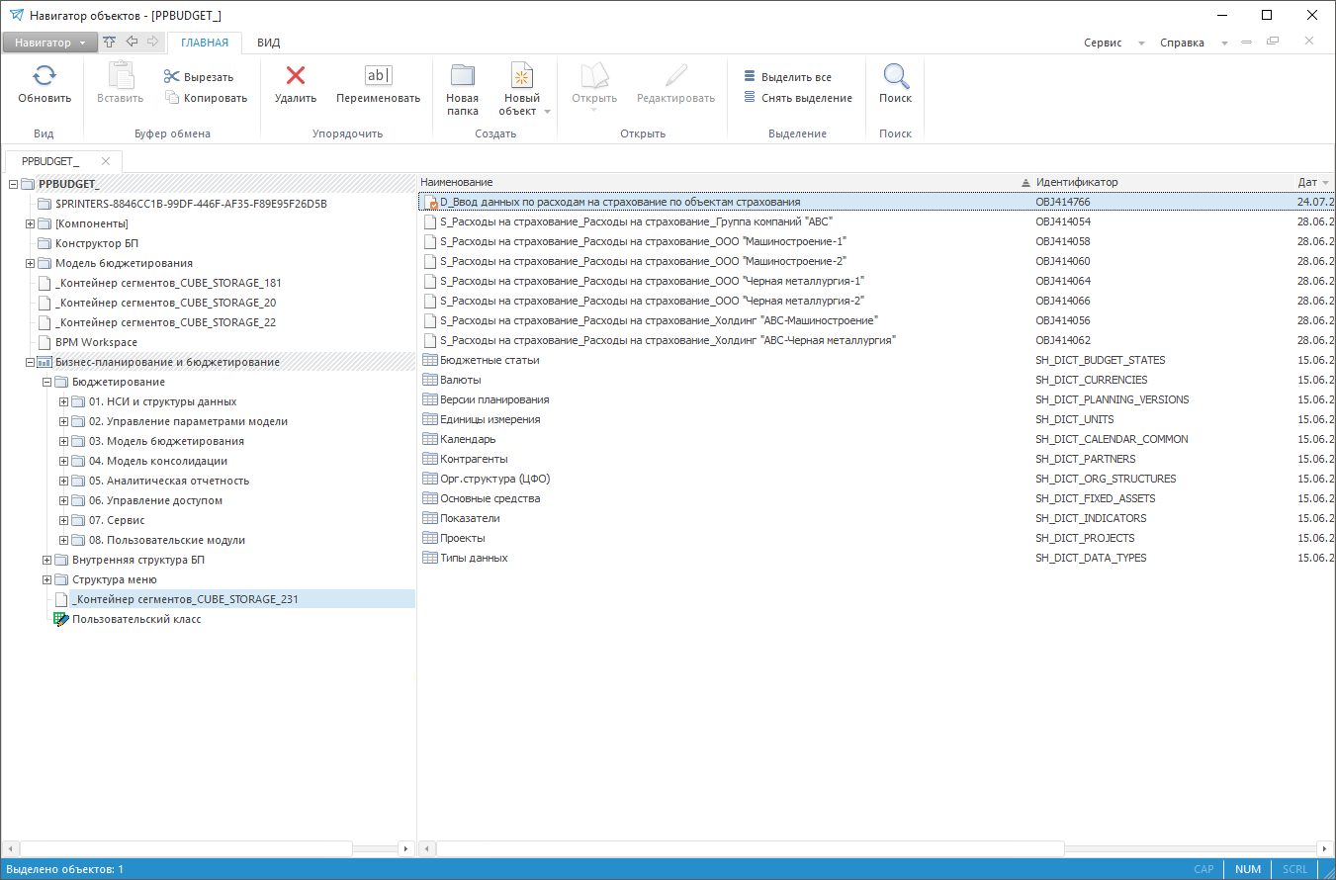This screenshot has width=1336, height=880.
Task: Open the Сервис menu
Action: 1103,43
